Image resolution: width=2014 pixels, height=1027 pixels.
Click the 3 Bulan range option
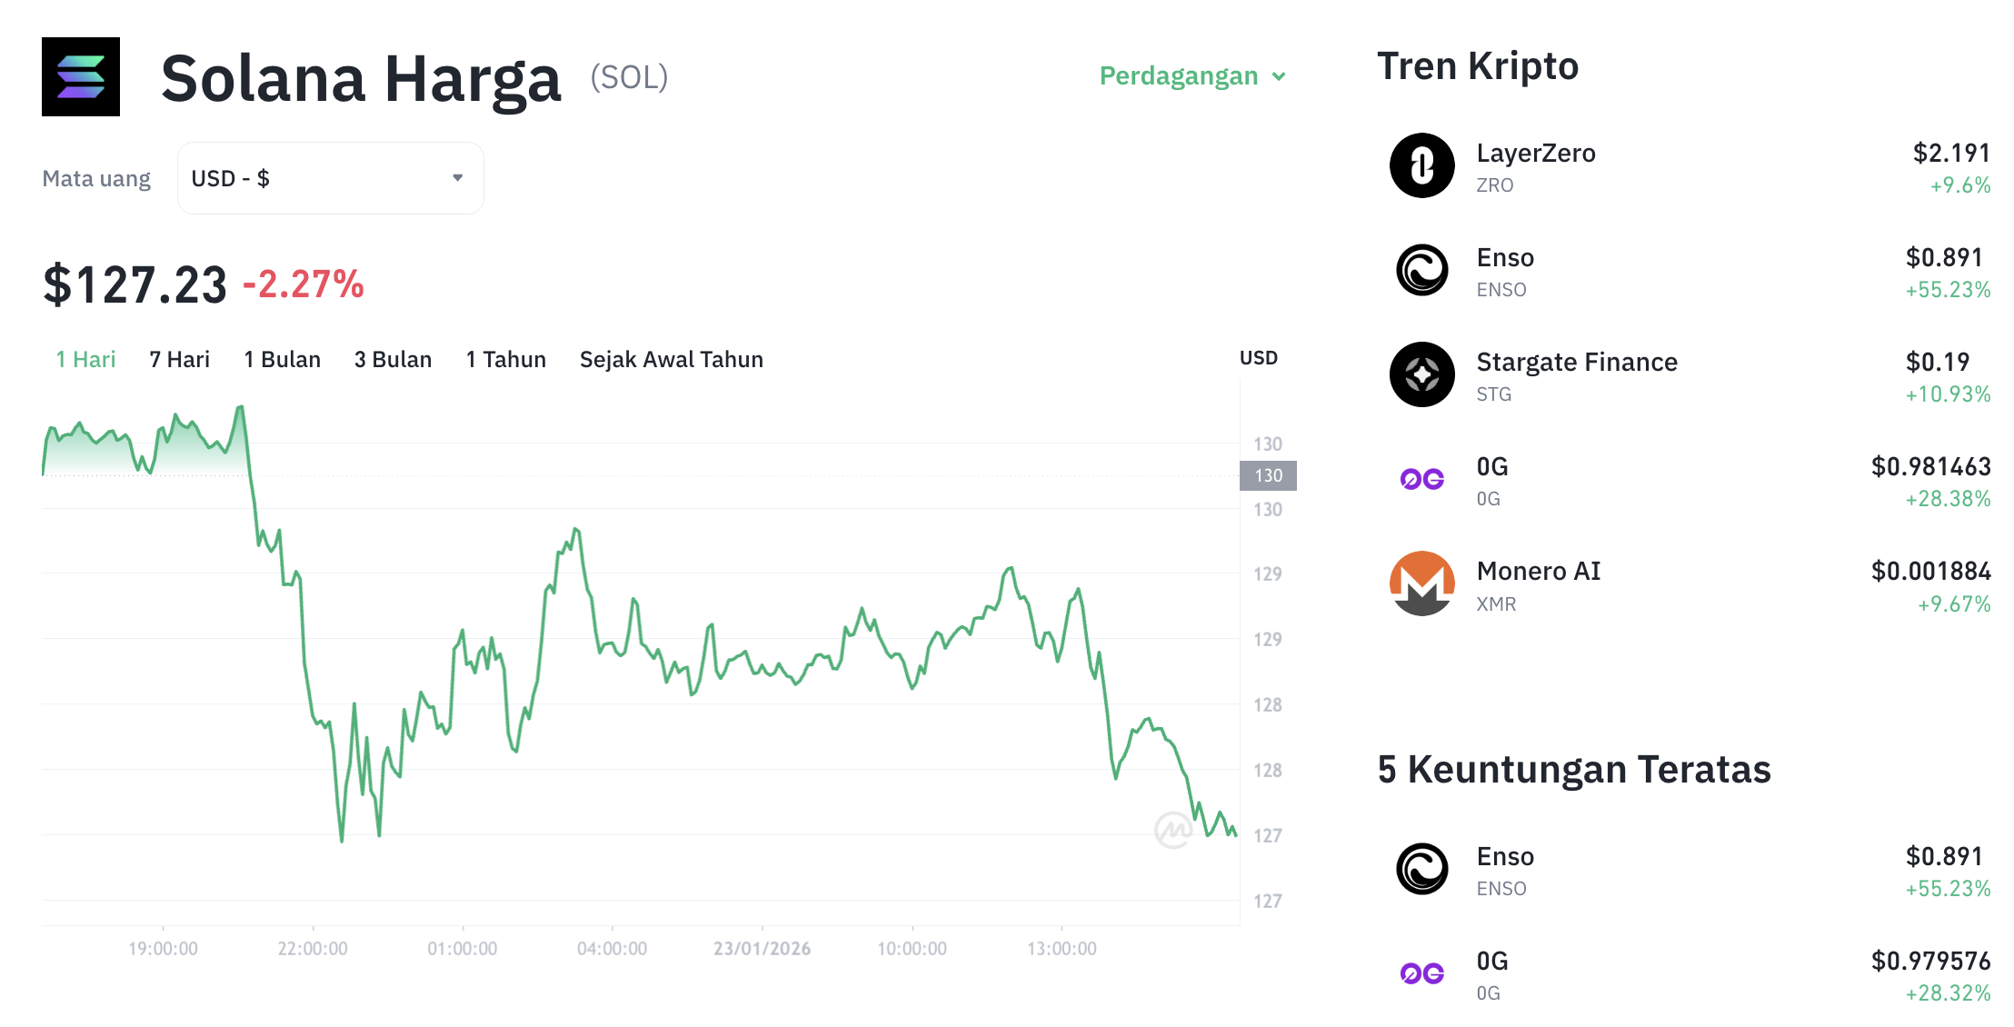point(393,359)
